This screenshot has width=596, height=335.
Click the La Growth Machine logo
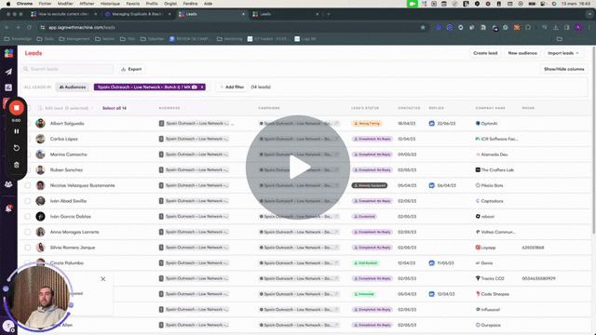[8, 53]
